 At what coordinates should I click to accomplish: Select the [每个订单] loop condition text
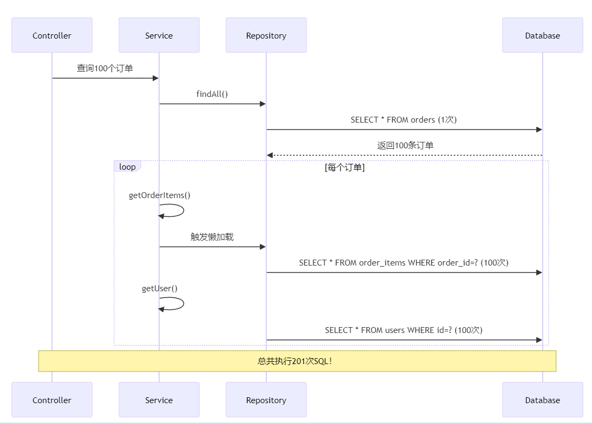pyautogui.click(x=344, y=168)
